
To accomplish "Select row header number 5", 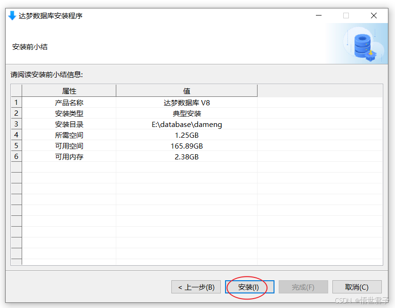I will click(16, 146).
